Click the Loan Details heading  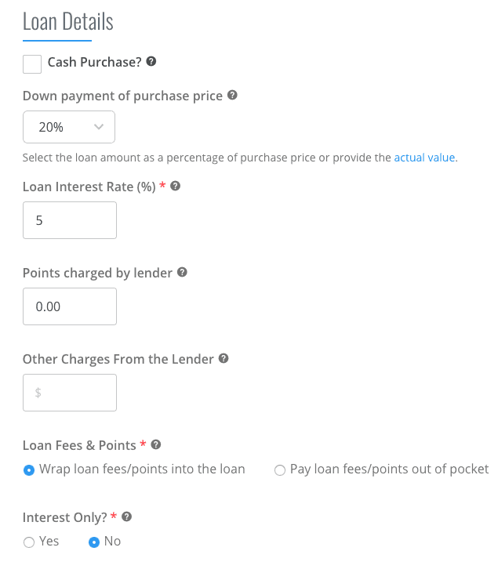pyautogui.click(x=68, y=21)
